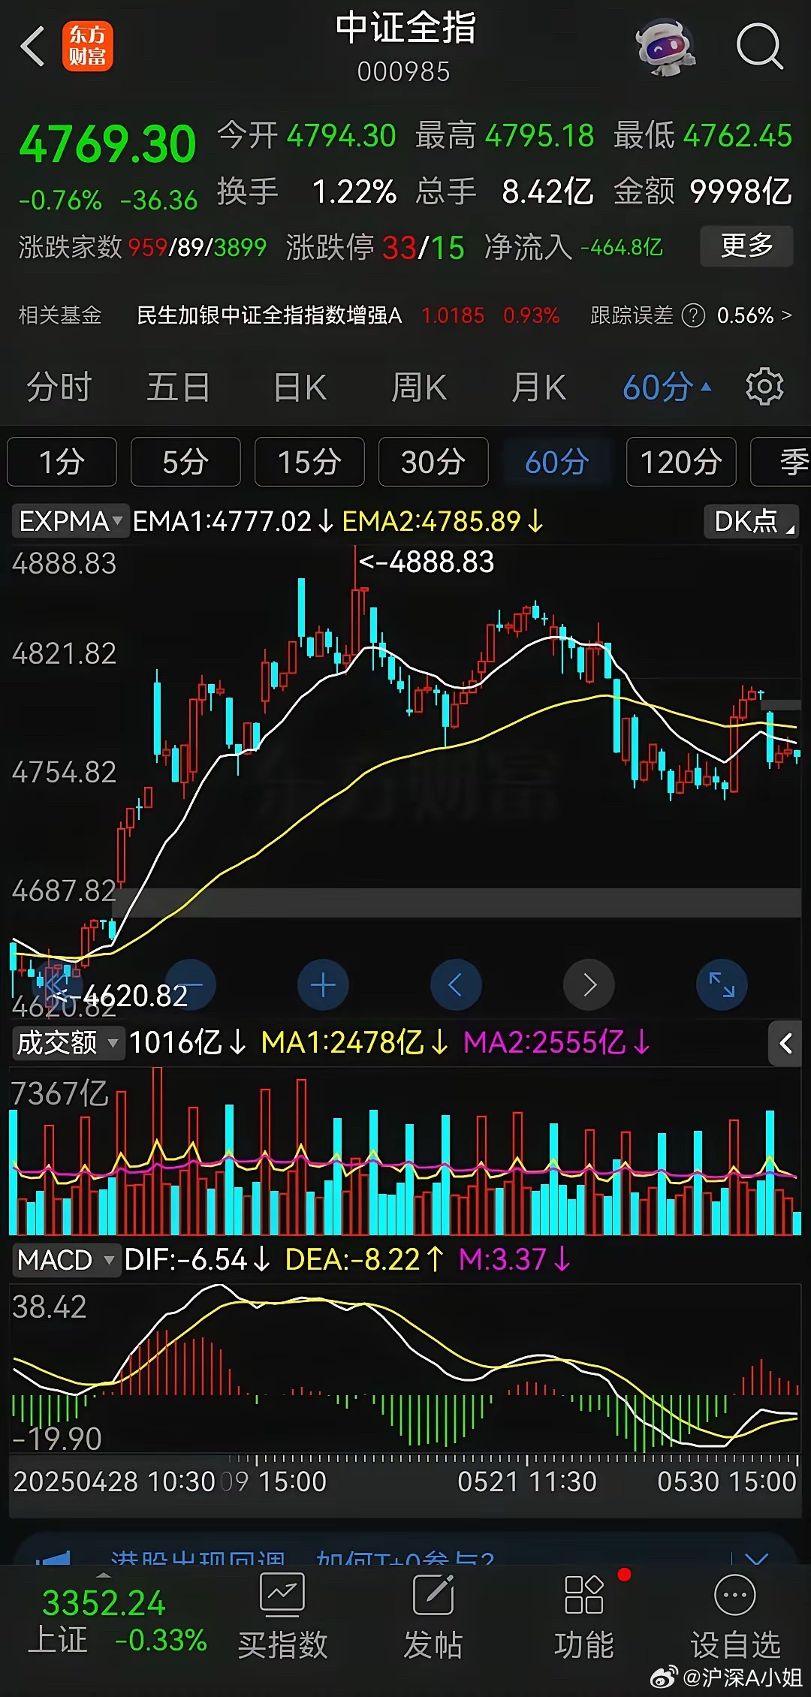This screenshot has width=811, height=1697.
Task: Tap the MA1:2478亿 value
Action: point(354,1042)
